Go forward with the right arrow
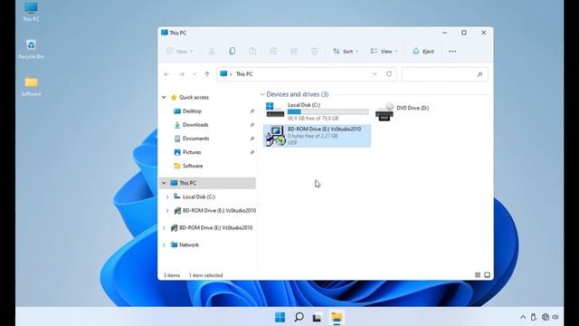The height and width of the screenshot is (326, 579). click(x=181, y=74)
